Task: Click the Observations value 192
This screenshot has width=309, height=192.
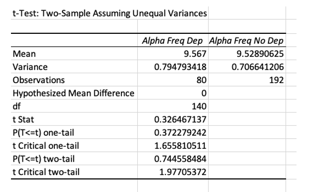Action: (247, 80)
